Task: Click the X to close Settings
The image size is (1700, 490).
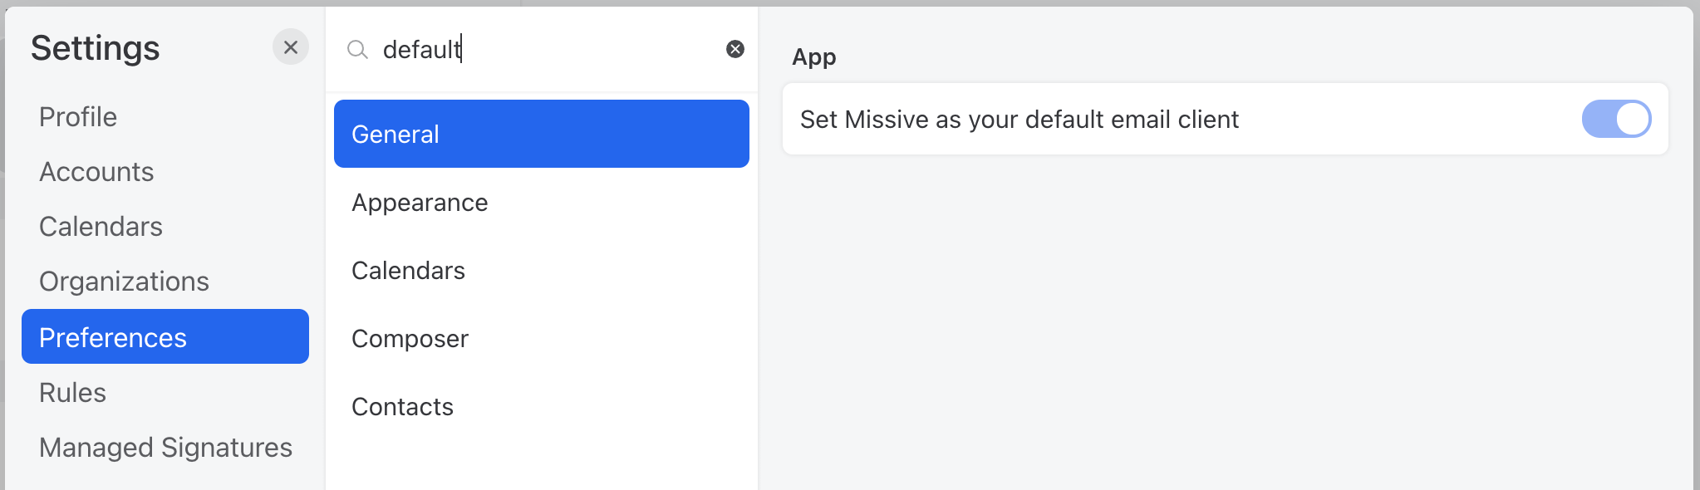Action: click(290, 47)
